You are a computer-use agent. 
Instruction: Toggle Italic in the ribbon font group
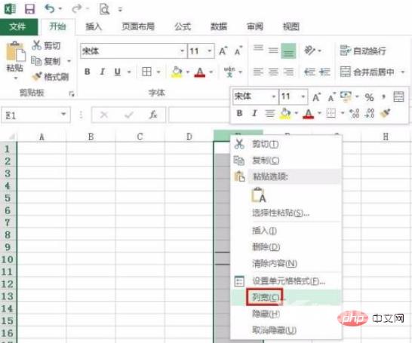click(x=102, y=72)
